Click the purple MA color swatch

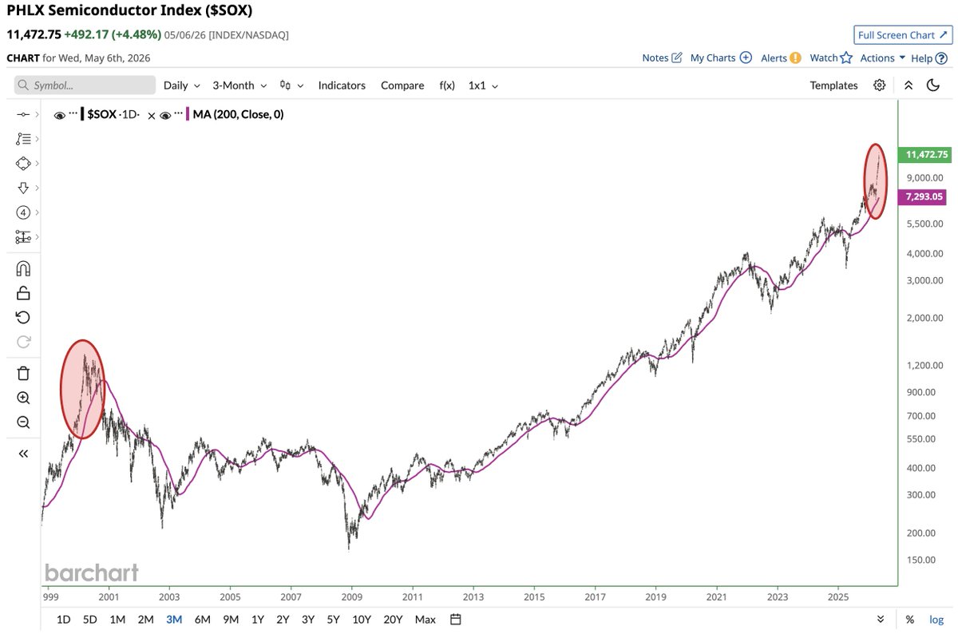click(188, 115)
